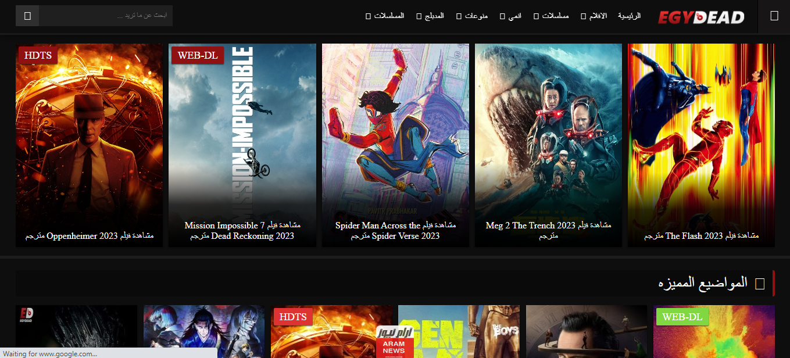Click the icon beside المواضيع المميزه heading
The width and height of the screenshot is (790, 358).
tap(759, 284)
